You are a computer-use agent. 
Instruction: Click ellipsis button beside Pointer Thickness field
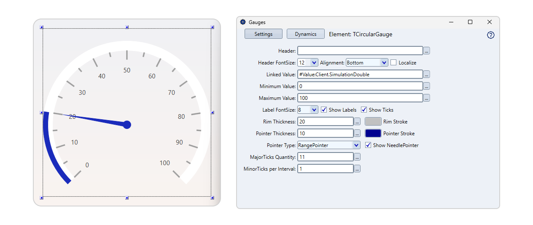(357, 134)
